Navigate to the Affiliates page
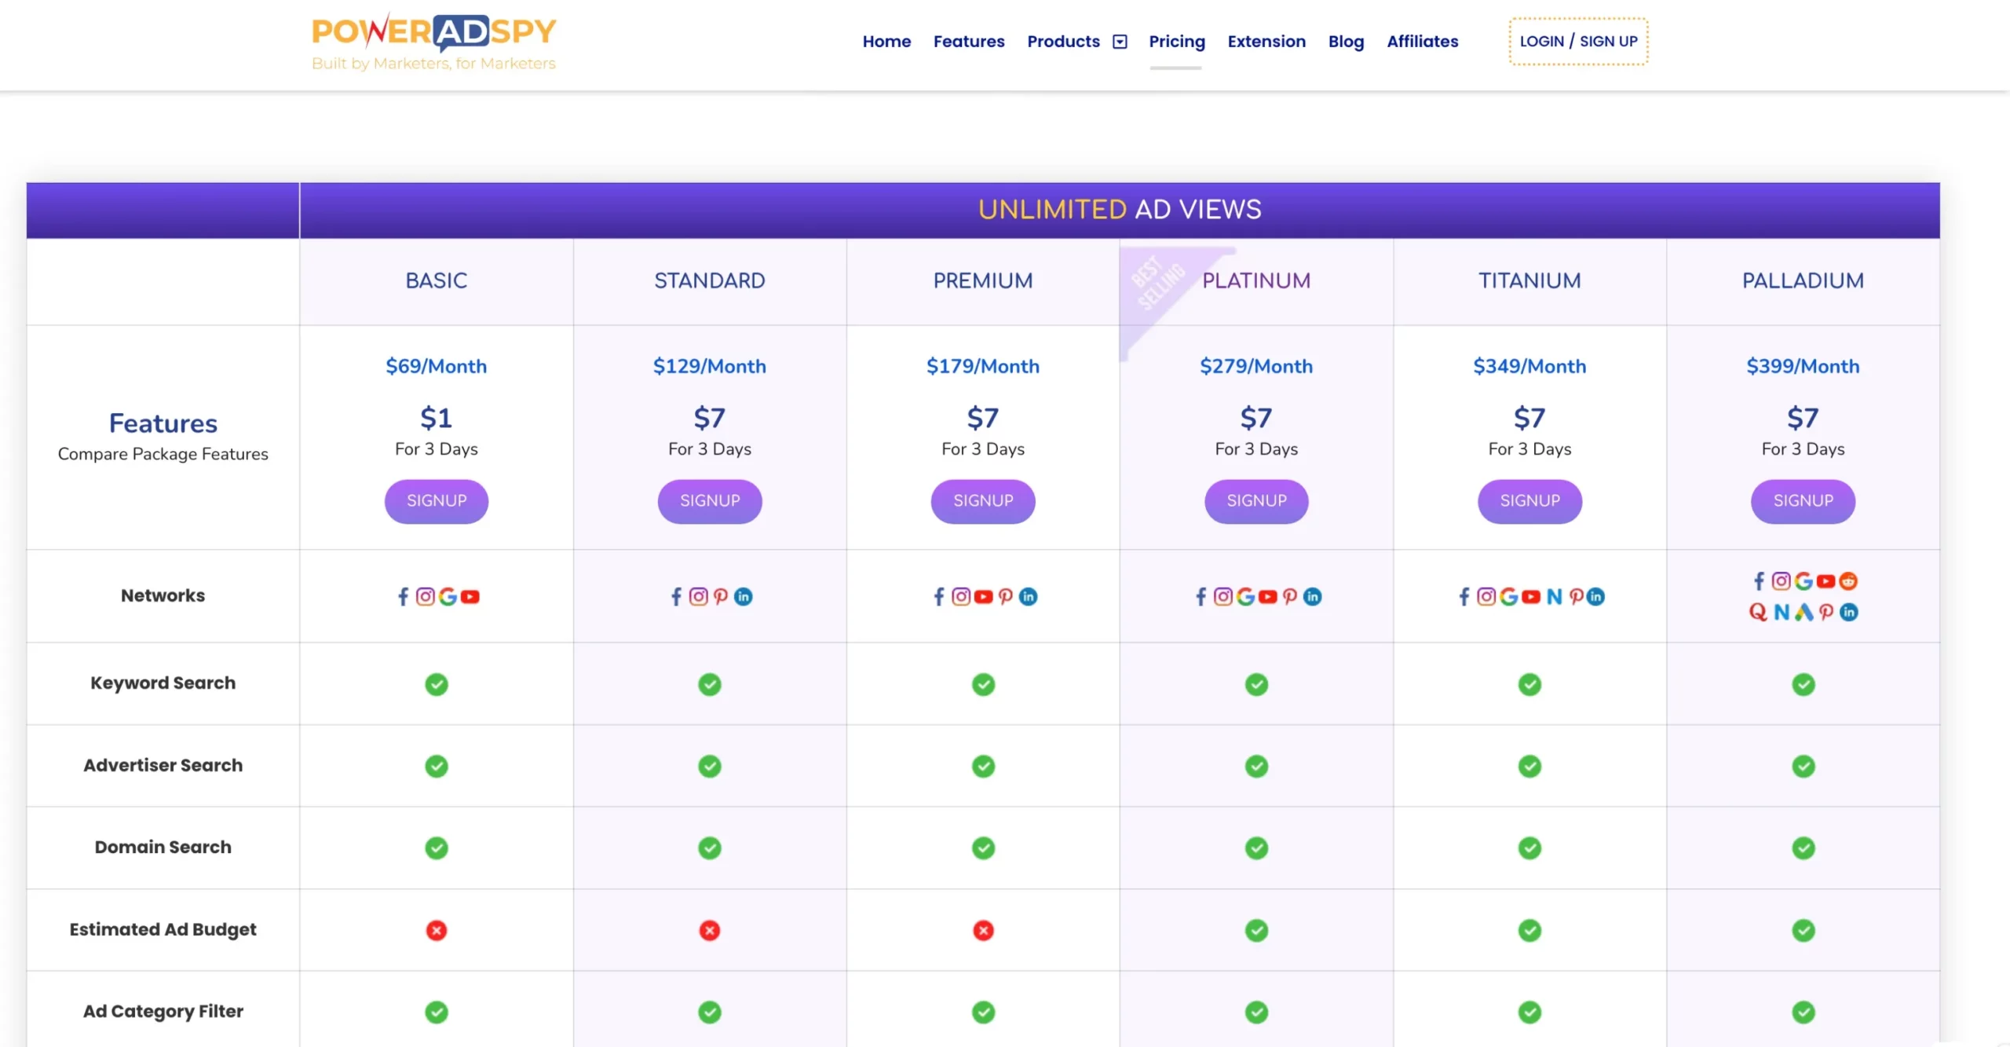 pyautogui.click(x=1422, y=42)
